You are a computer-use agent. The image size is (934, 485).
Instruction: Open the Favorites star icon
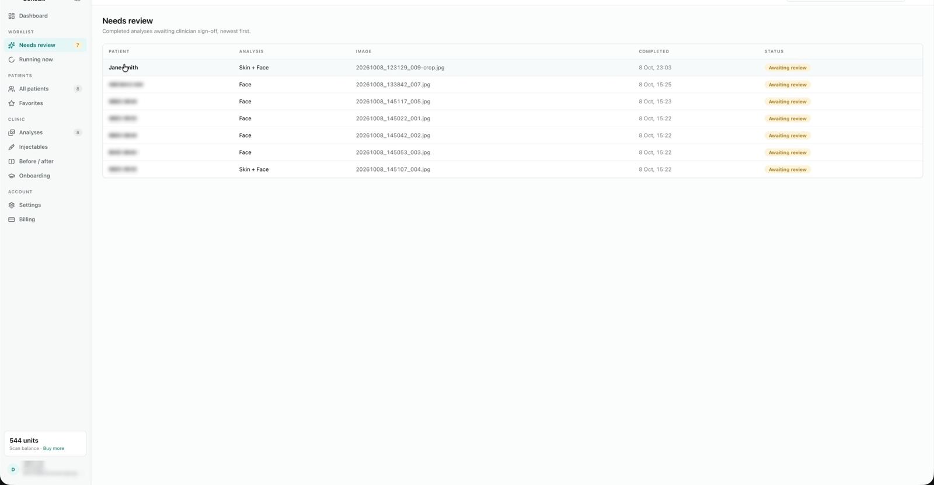12,103
